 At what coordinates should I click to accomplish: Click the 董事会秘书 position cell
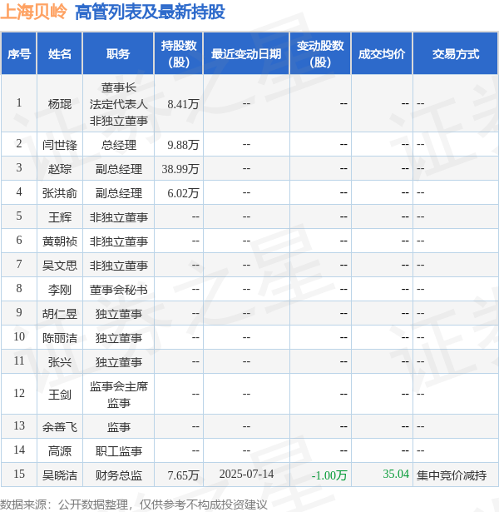pos(118,290)
